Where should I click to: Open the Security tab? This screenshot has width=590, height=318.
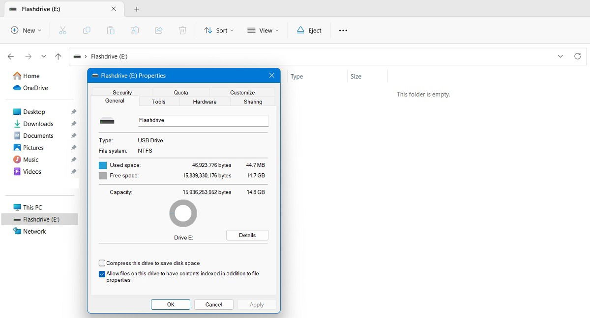coord(122,92)
